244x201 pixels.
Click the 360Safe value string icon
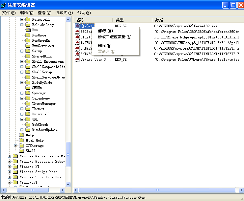click(77, 32)
